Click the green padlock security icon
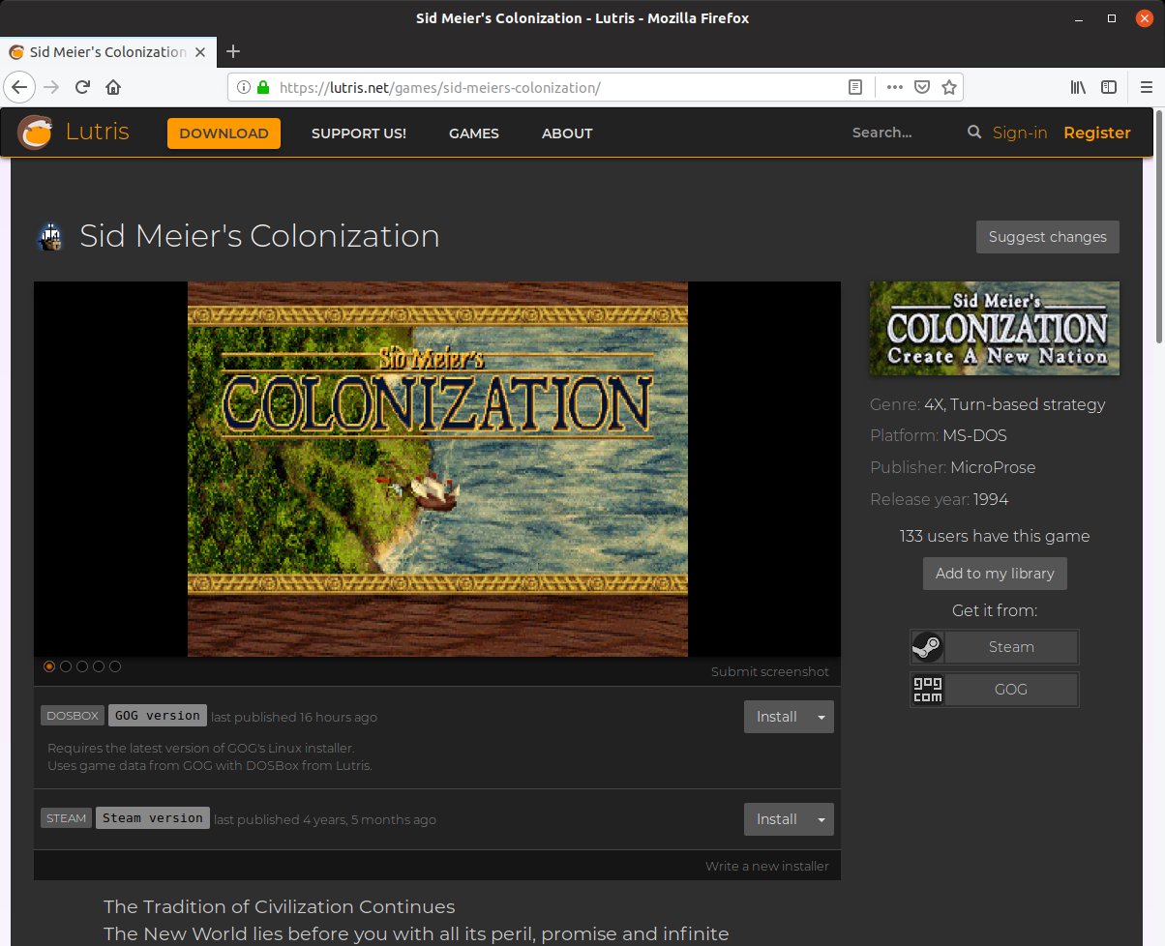Image resolution: width=1165 pixels, height=946 pixels. tap(262, 87)
